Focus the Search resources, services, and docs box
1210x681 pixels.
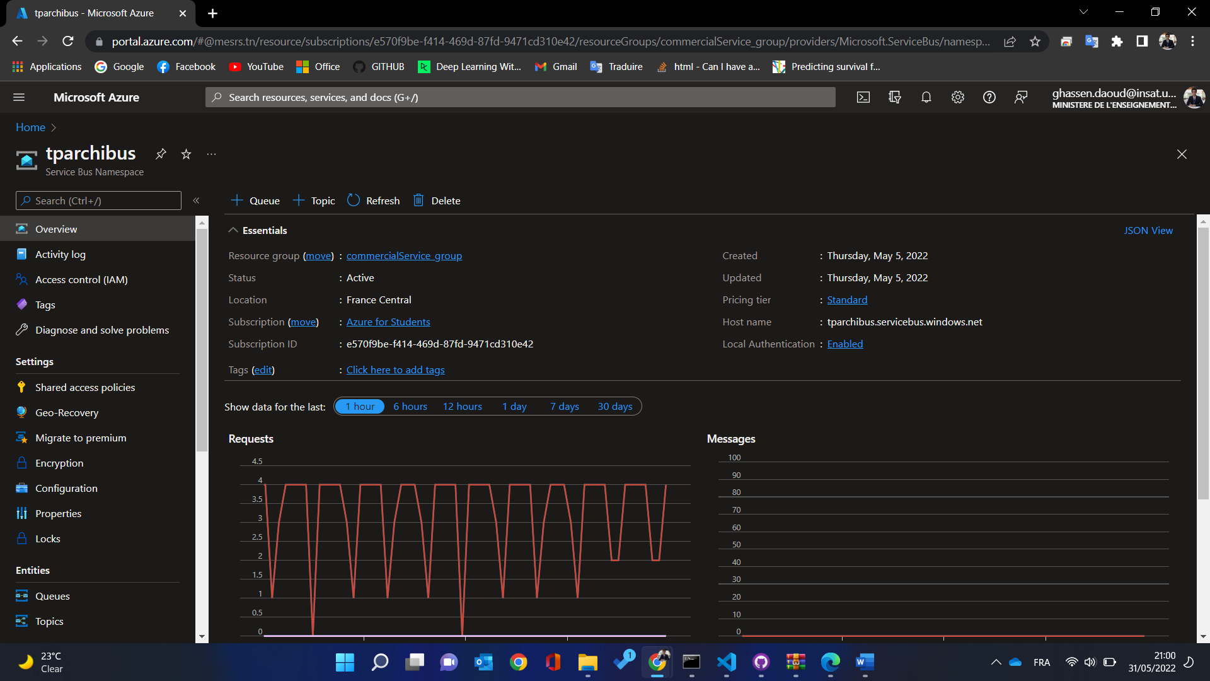point(520,97)
